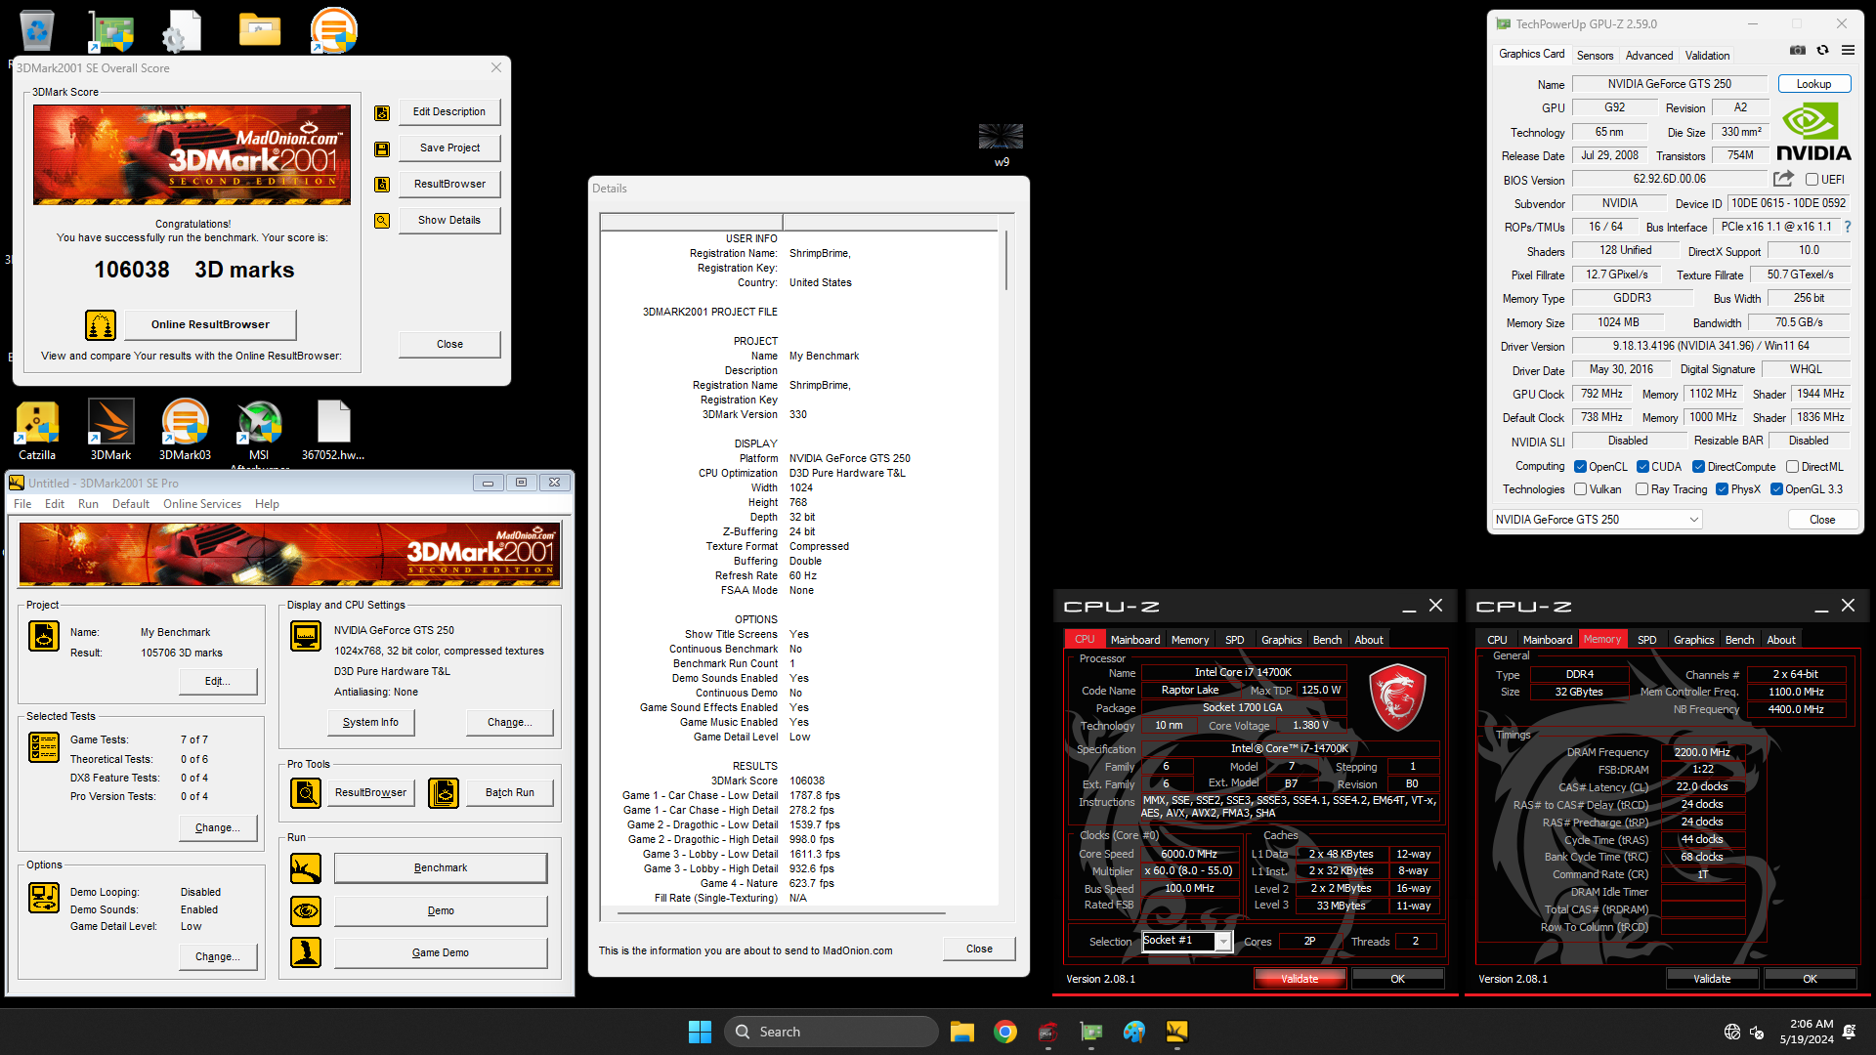Screen dimensions: 1876x1055
Task: Expand the NVIDIA GeForce GTS 250 dropdown
Action: coord(1598,520)
